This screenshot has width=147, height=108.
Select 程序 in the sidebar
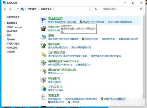click(9, 35)
